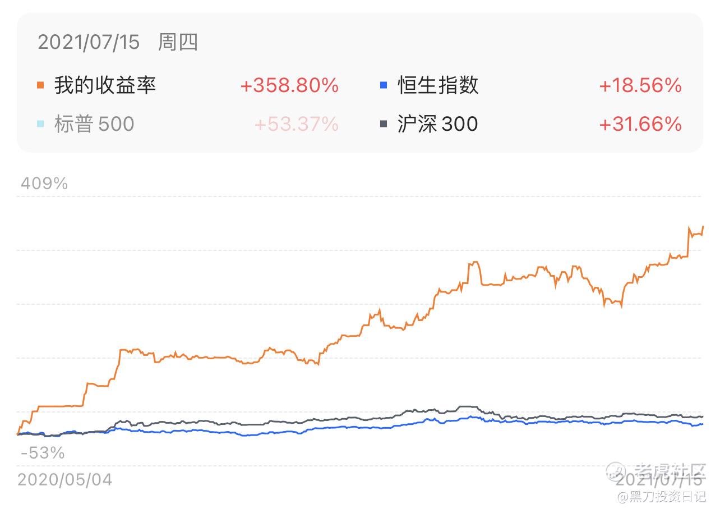Toggle the 沪深 300 series label
Screen dimensions: 720x513
[437, 123]
